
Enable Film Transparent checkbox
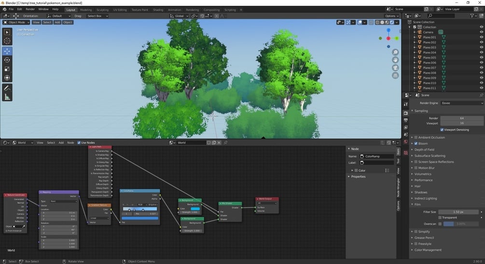pyautogui.click(x=440, y=218)
